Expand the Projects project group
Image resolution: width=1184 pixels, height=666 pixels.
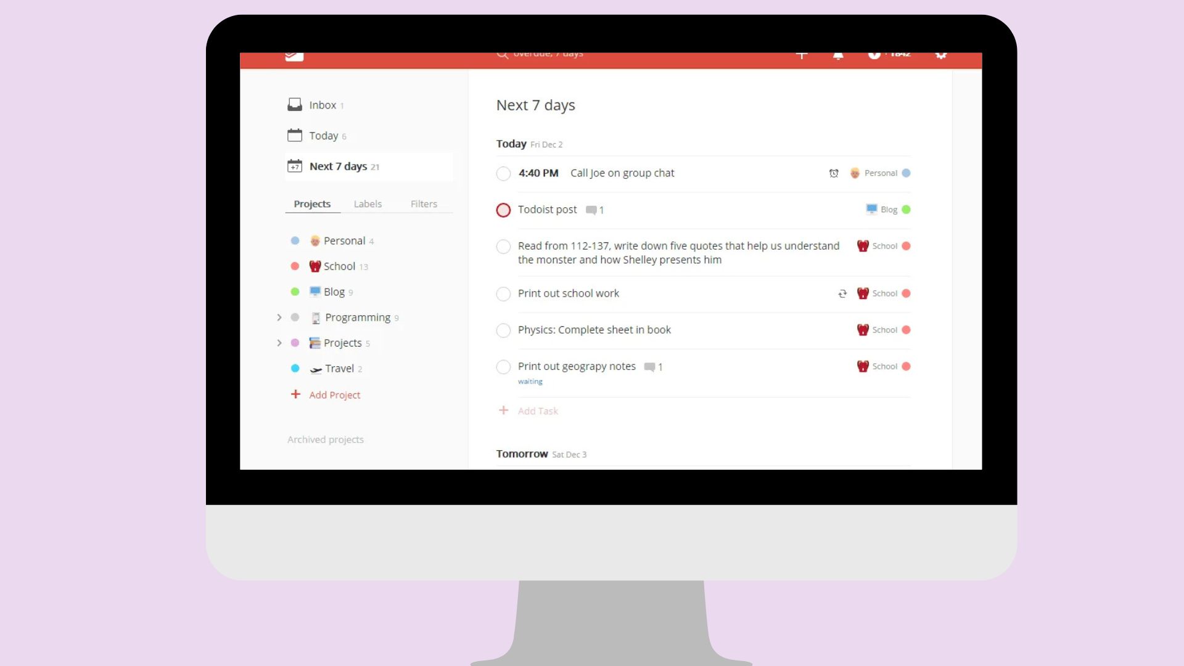click(x=279, y=343)
